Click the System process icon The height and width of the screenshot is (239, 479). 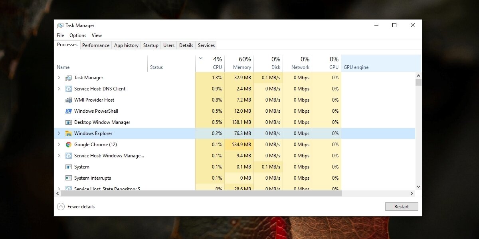(68, 167)
